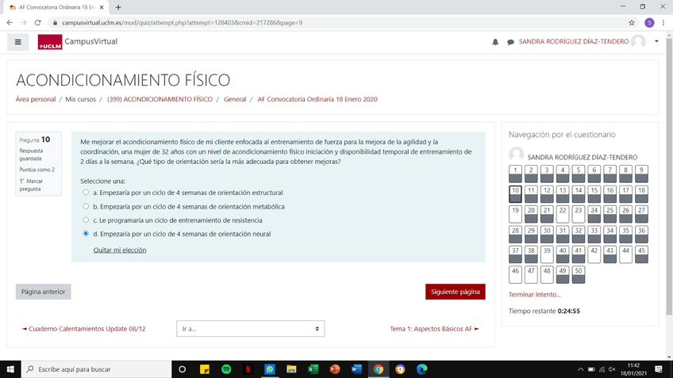Open (399) ACONDICIONAMIENTO FÍSICO breadcrumb
Screen dimensions: 673x378
click(x=160, y=99)
